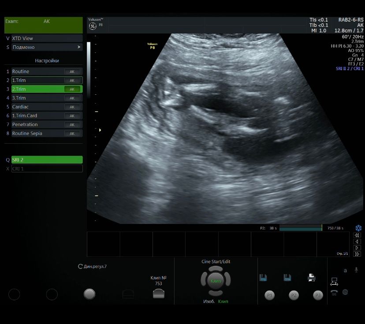Skip to last cine frame
The image size is (365, 324).
[358, 254]
